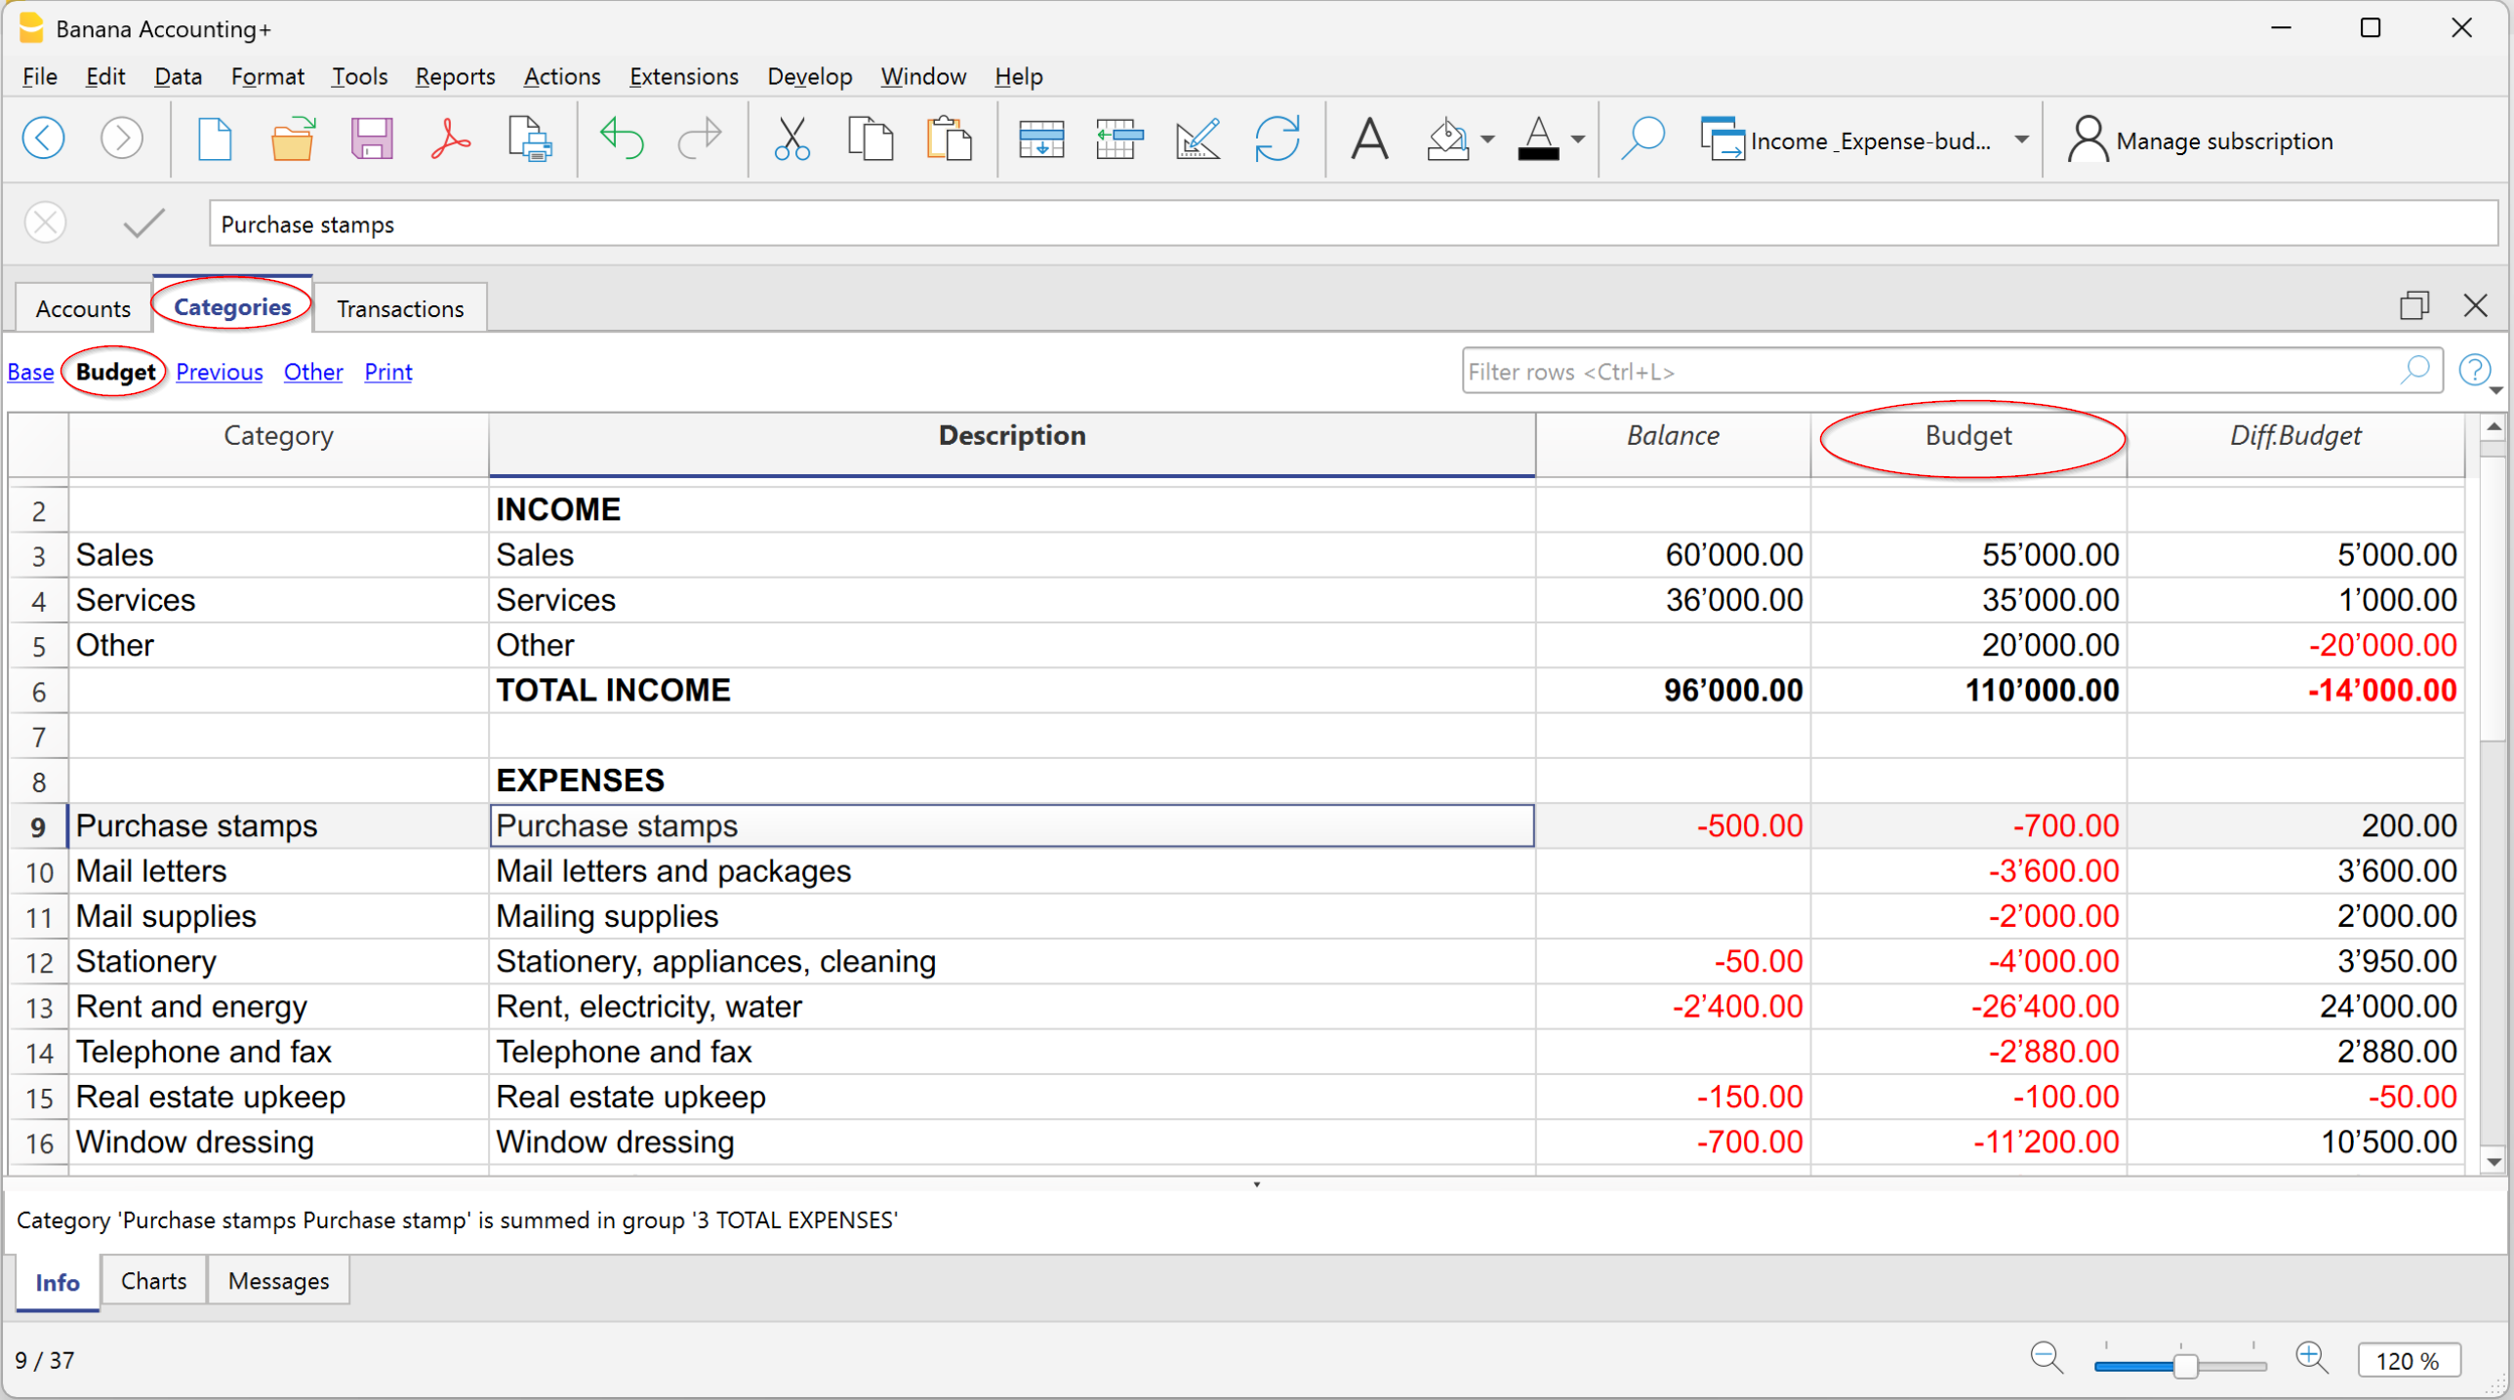Expand the text color dropdown arrow
This screenshot has width=2514, height=1400.
[x=1578, y=140]
